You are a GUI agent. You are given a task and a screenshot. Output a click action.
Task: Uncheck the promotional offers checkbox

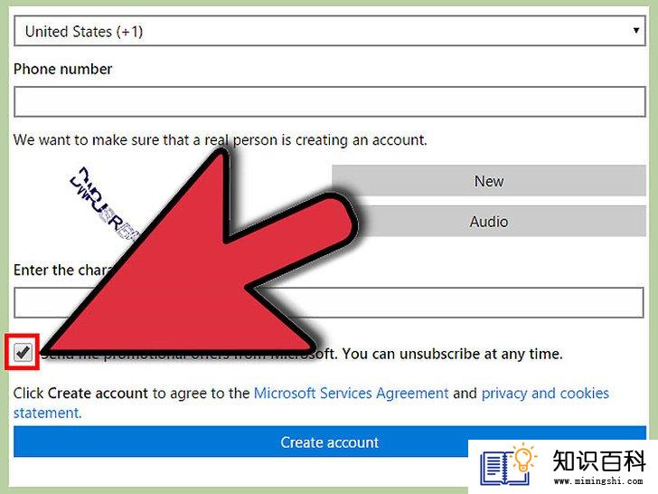click(23, 352)
